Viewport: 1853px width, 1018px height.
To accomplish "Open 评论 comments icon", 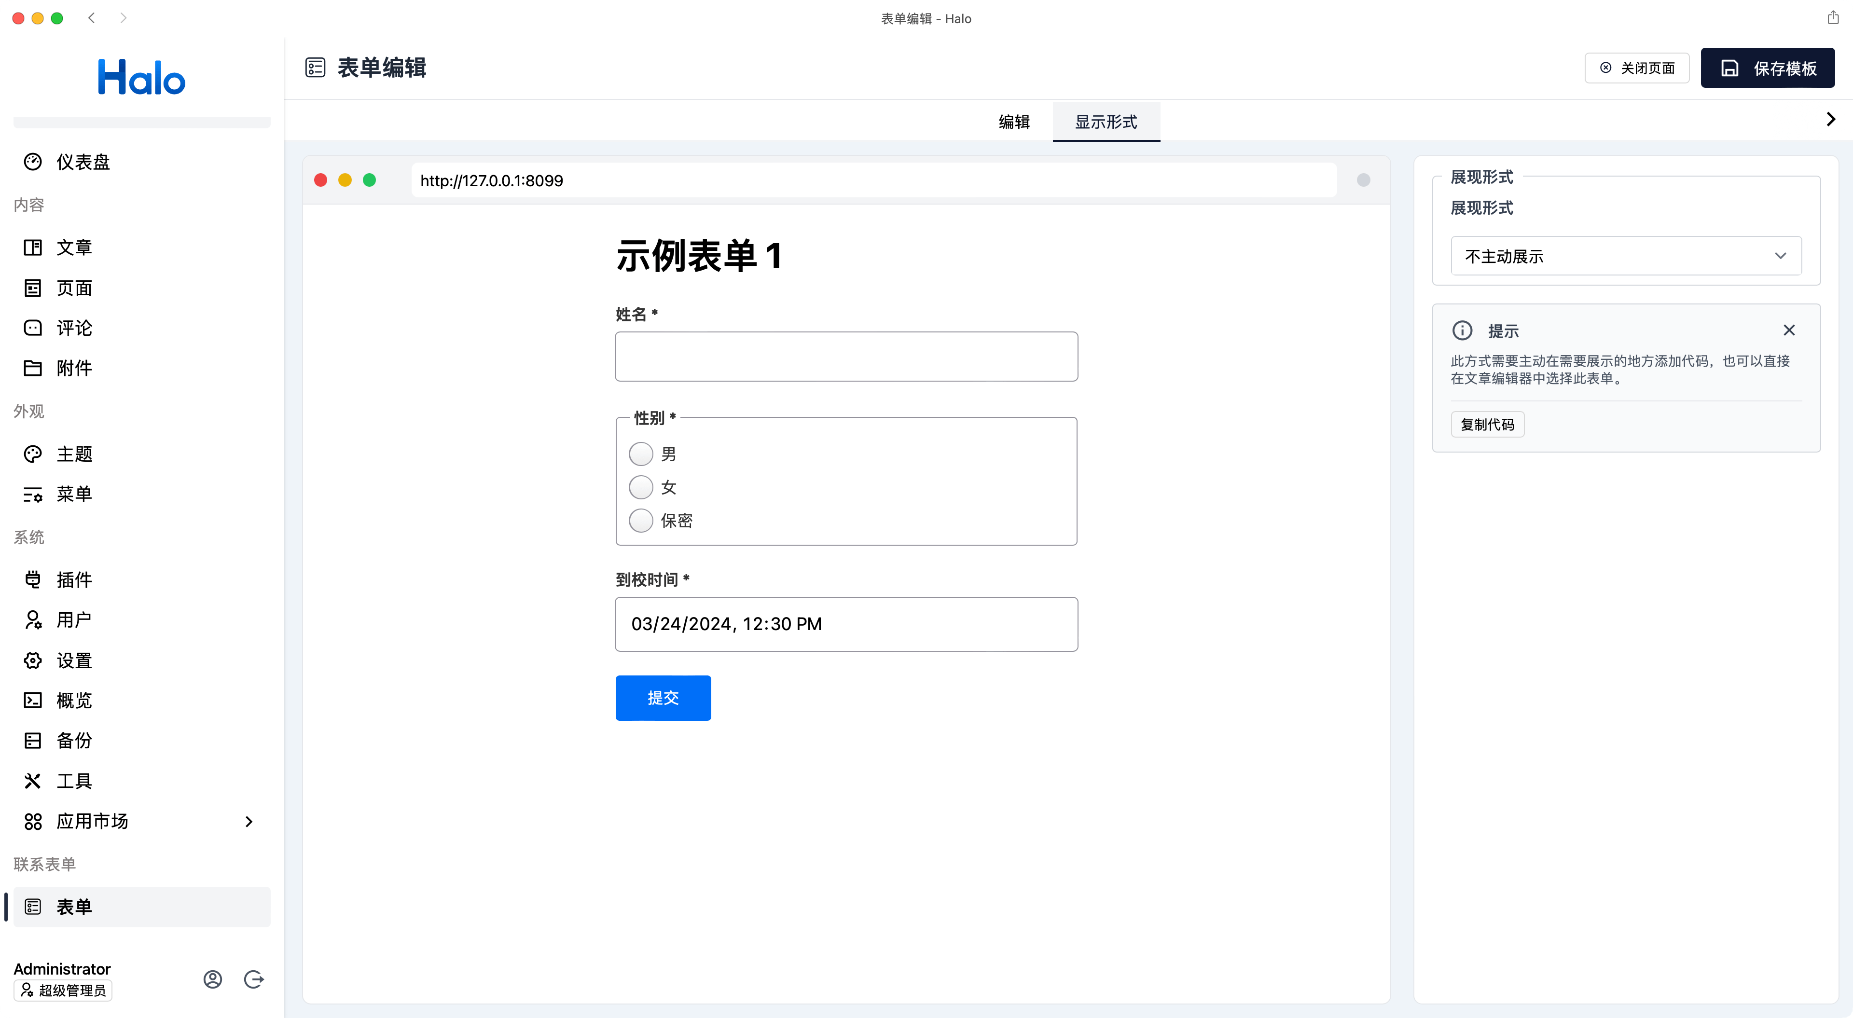I will coord(32,328).
